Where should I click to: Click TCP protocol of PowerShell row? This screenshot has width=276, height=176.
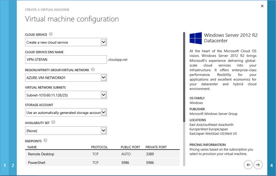click(x=95, y=162)
